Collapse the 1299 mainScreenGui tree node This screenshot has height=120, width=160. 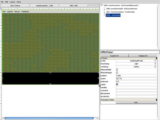102,5
